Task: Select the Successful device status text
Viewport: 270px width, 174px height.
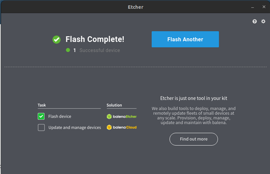Action: (100, 51)
